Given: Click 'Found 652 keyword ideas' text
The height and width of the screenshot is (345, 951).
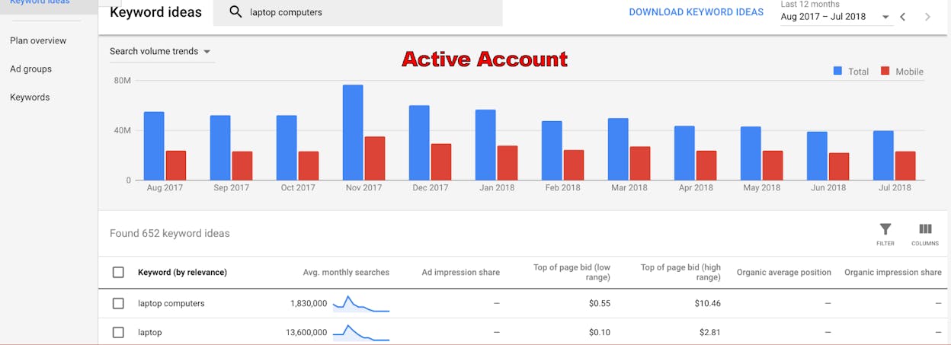Looking at the screenshot, I should (x=170, y=233).
